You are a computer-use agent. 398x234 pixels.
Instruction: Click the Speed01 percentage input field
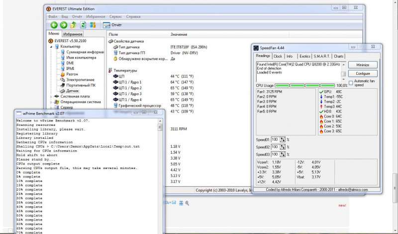point(275,140)
